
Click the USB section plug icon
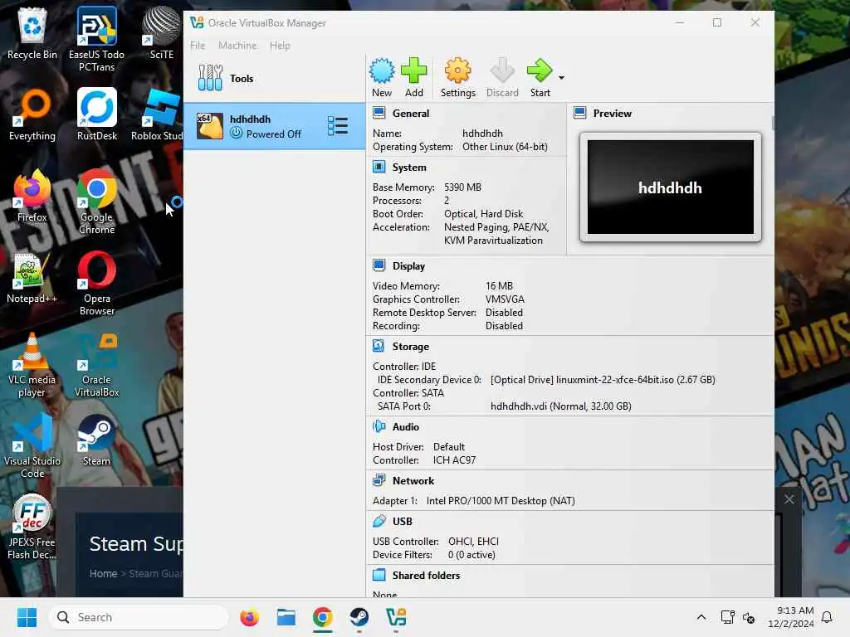pos(379,521)
